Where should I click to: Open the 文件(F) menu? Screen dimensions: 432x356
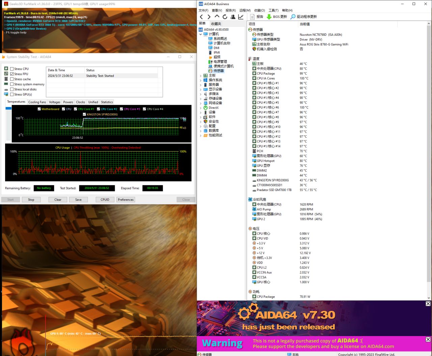204,10
